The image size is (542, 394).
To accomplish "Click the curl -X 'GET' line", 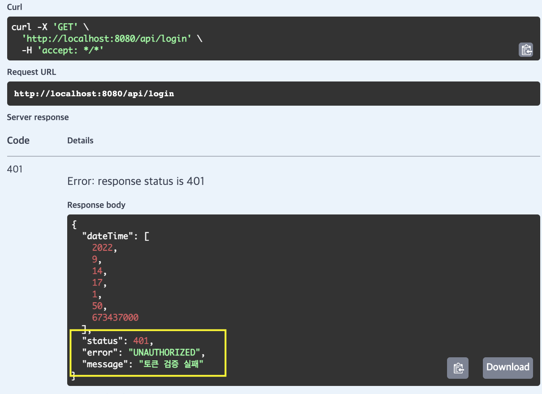I will point(50,27).
